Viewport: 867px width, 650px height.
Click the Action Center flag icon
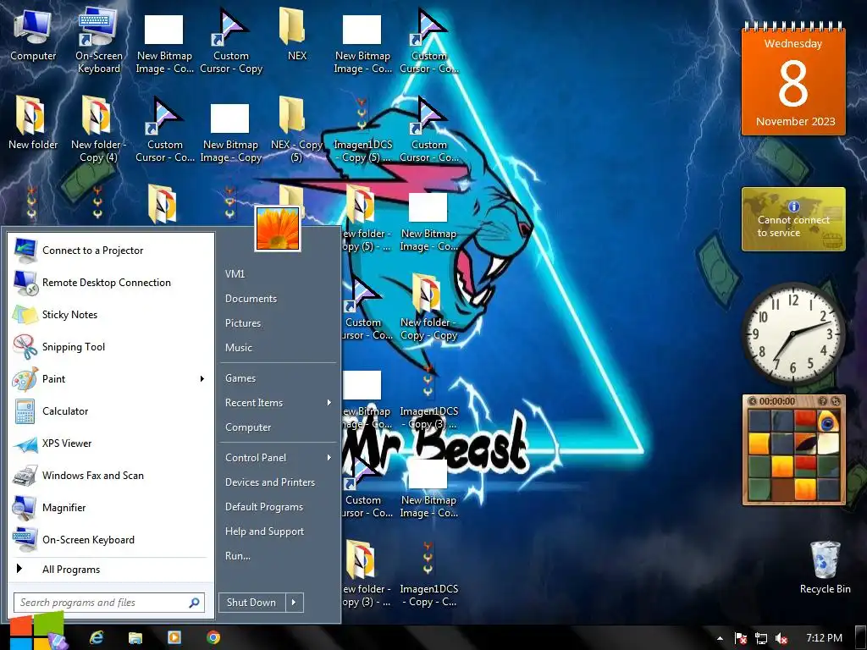pyautogui.click(x=741, y=638)
